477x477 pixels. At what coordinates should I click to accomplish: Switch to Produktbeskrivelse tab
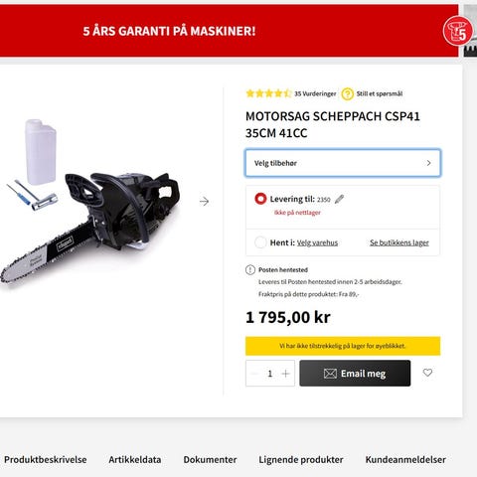click(x=46, y=460)
